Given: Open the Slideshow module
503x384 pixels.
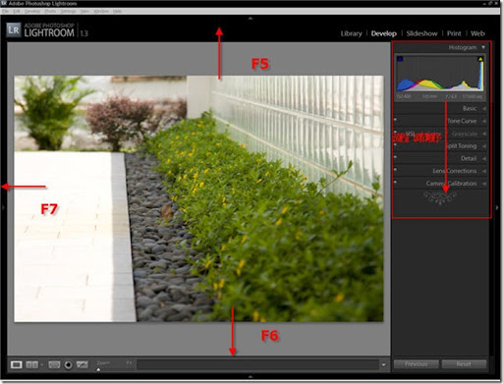Looking at the screenshot, I should pos(421,33).
